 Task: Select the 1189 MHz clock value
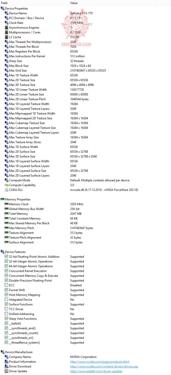tap(77, 23)
